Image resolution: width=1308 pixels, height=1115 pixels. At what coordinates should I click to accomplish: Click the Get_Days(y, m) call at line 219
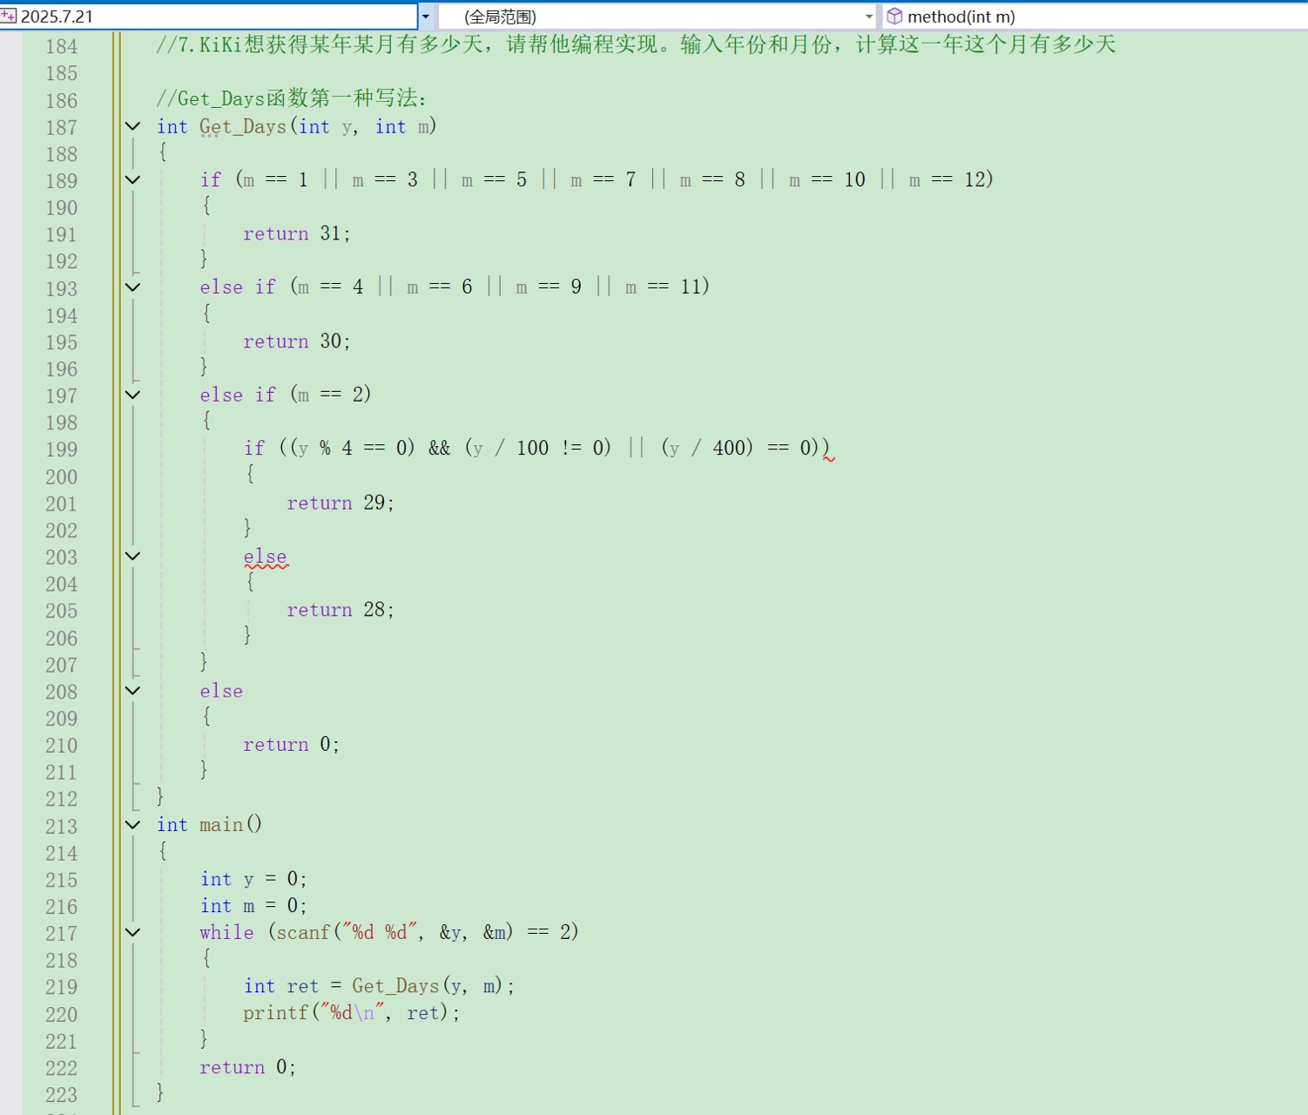point(428,986)
